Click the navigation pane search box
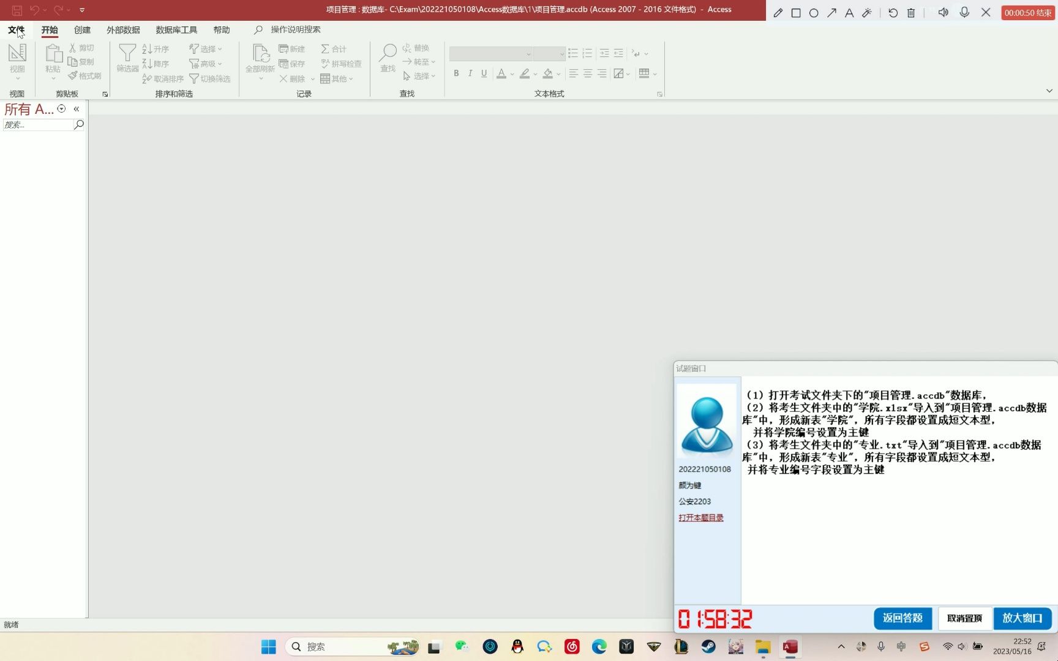Viewport: 1058px width, 661px height. coord(38,124)
